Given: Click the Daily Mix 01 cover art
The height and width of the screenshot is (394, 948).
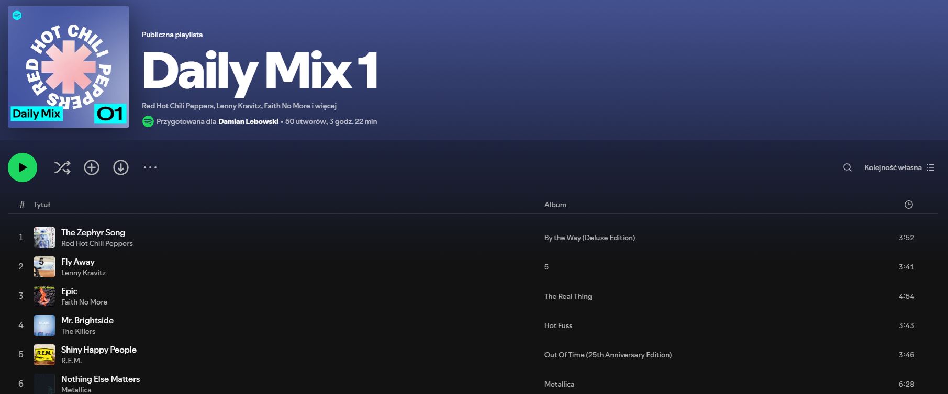Looking at the screenshot, I should pos(69,67).
